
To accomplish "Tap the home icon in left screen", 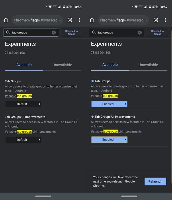I will [x=6, y=20].
